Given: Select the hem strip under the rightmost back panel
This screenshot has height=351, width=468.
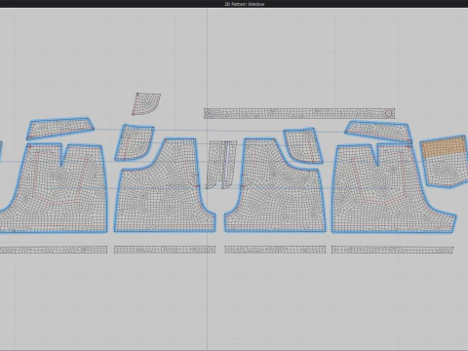Looking at the screenshot, I should point(392,250).
